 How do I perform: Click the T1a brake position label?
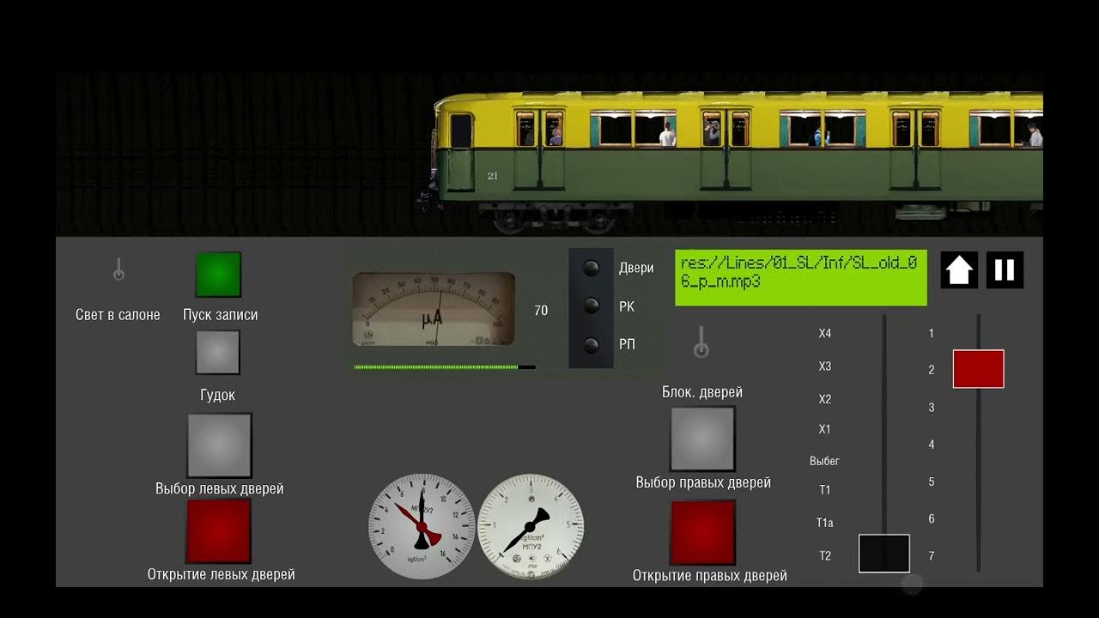coord(825,523)
